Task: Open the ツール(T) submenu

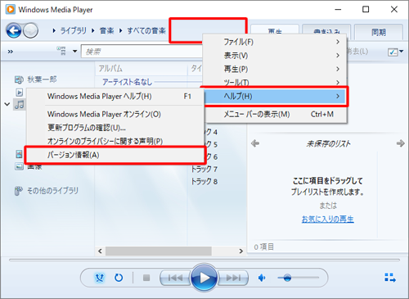Action: coord(275,82)
